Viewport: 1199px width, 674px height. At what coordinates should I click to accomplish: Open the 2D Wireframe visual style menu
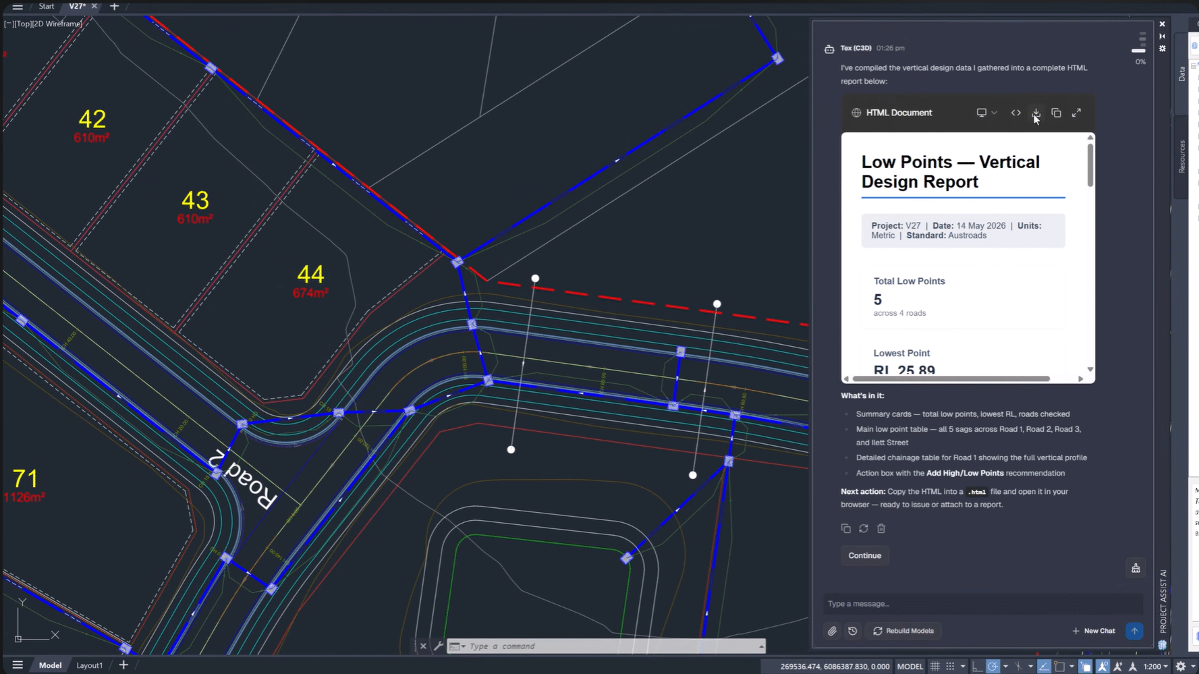point(58,24)
